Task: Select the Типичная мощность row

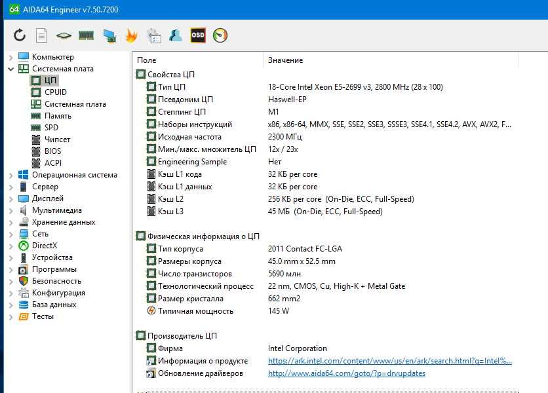Action: click(x=327, y=311)
